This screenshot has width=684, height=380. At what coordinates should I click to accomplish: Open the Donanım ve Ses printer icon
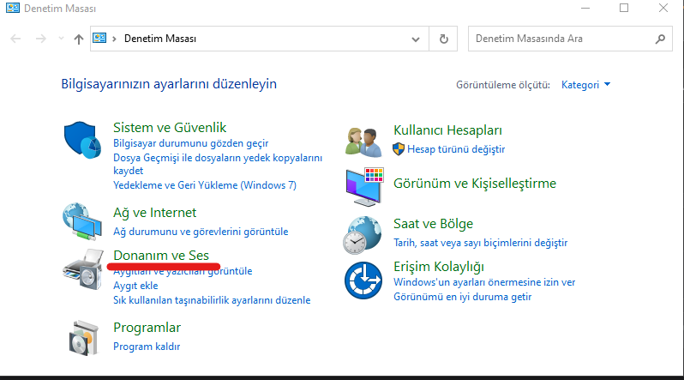(83, 269)
